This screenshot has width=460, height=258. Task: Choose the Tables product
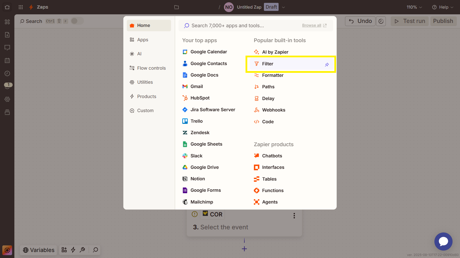tap(265, 179)
